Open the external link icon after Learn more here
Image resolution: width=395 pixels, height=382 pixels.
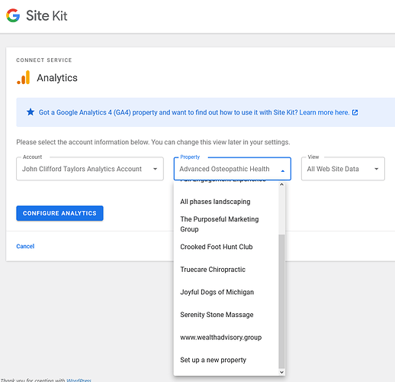tap(355, 112)
